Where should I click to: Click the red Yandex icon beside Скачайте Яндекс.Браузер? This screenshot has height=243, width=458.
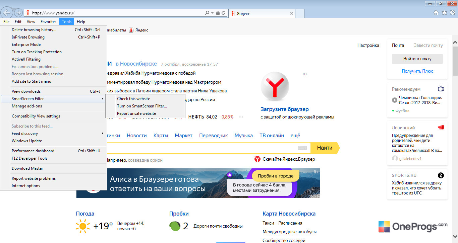[x=257, y=159]
